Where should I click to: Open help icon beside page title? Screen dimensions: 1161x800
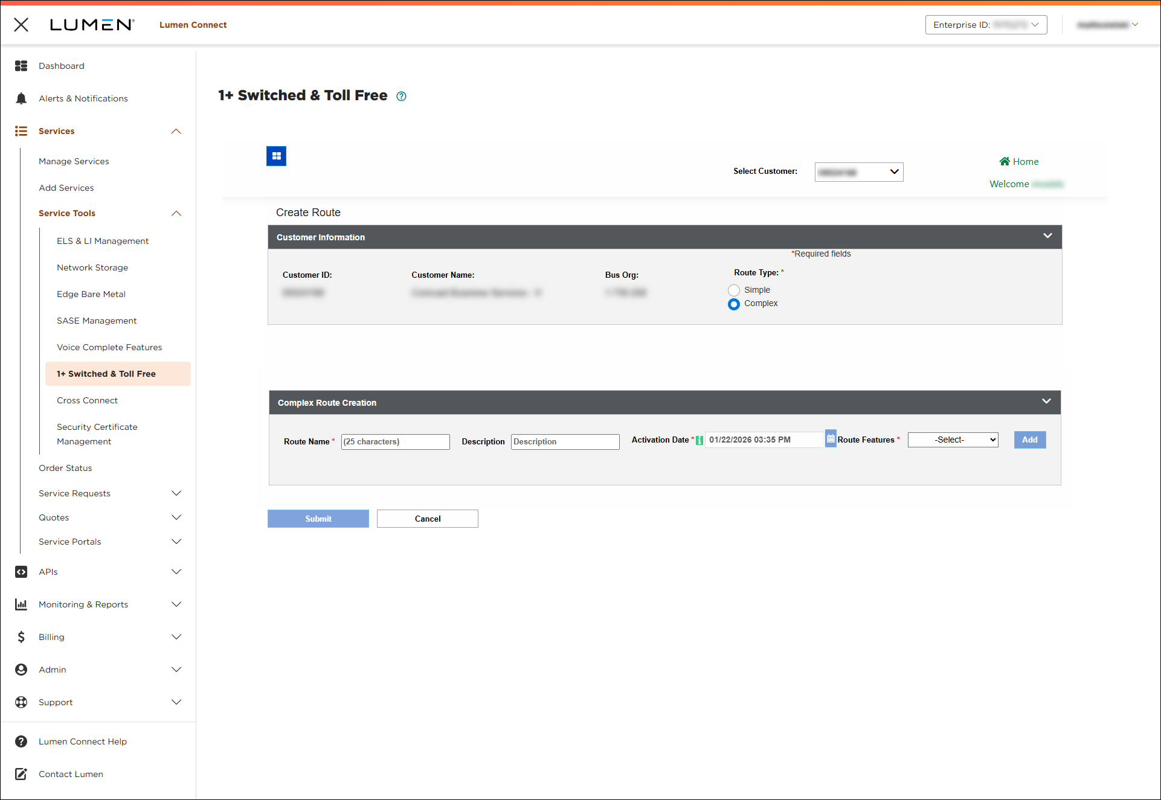point(401,96)
